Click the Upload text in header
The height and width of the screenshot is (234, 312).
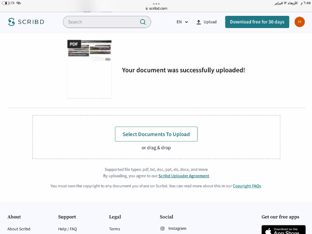point(210,22)
